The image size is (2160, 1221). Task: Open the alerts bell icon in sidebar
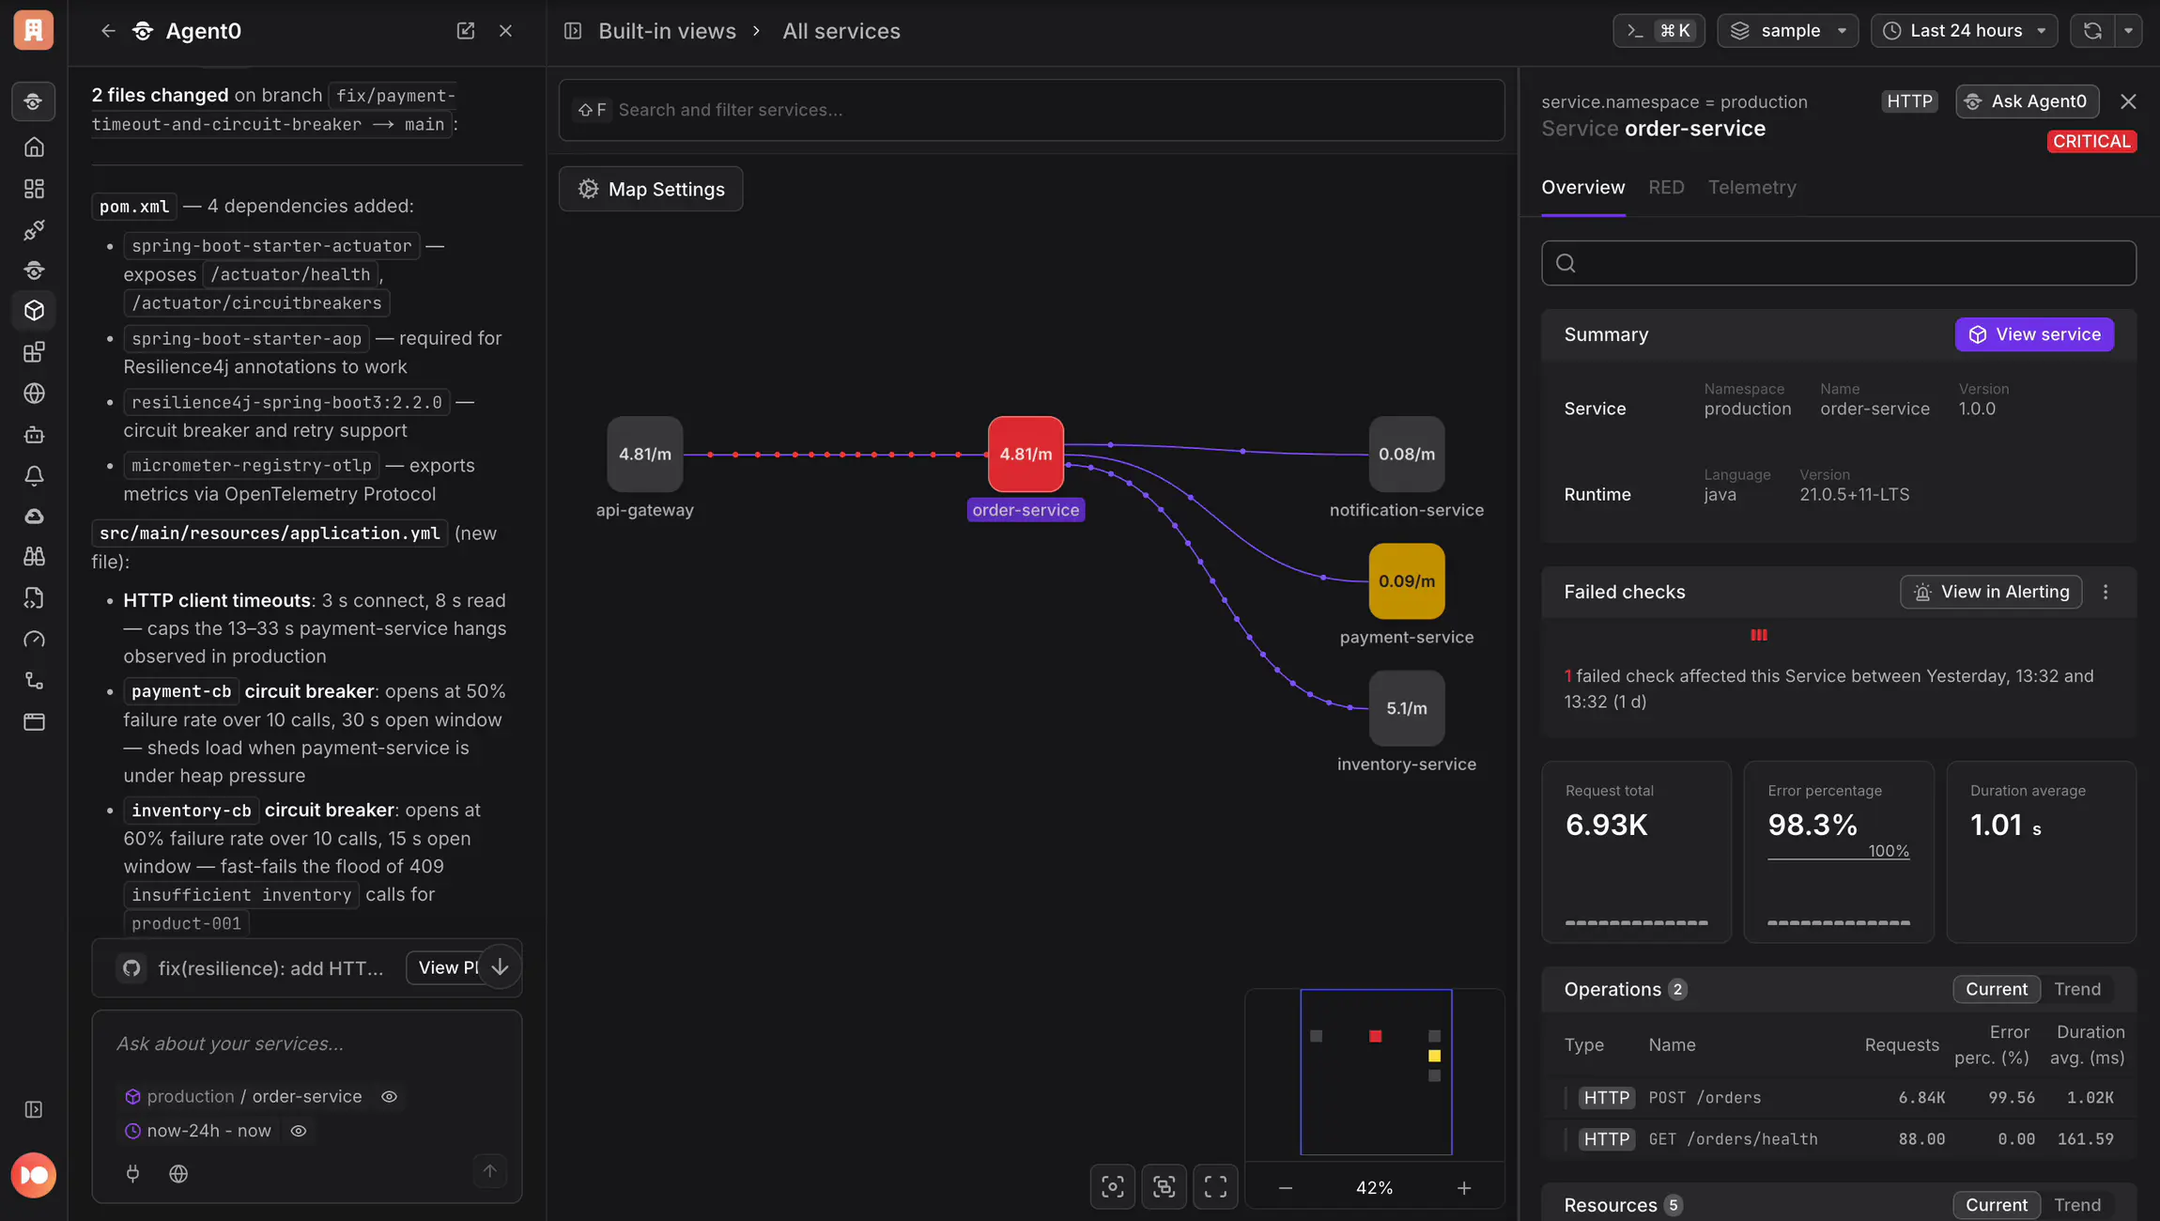[34, 476]
